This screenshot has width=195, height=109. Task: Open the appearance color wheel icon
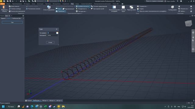tap(48, 1)
